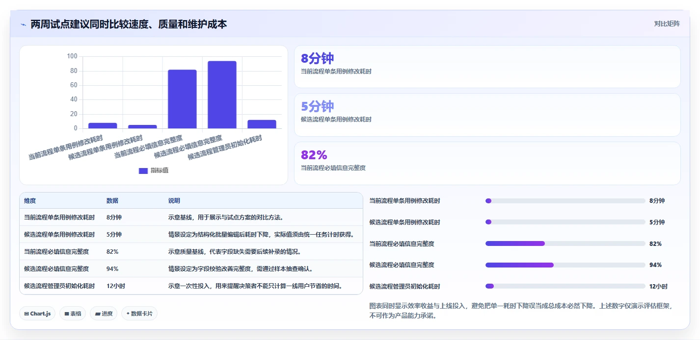
Task: Click 候选流程单条用例修改耗时 in the table
Action: point(59,234)
